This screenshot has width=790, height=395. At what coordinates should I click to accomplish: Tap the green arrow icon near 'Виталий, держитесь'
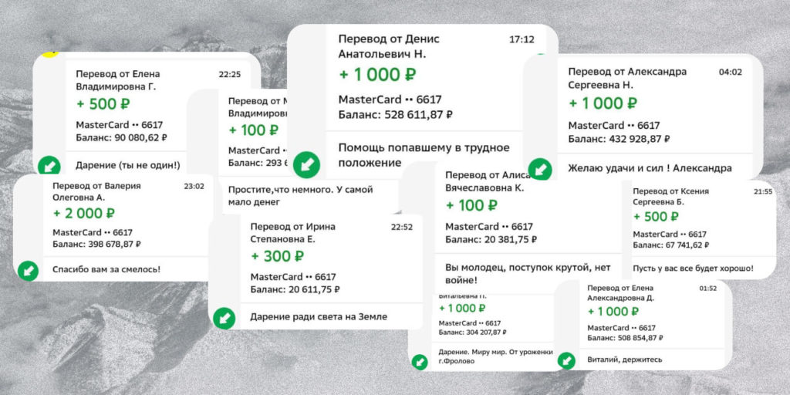coord(567,360)
